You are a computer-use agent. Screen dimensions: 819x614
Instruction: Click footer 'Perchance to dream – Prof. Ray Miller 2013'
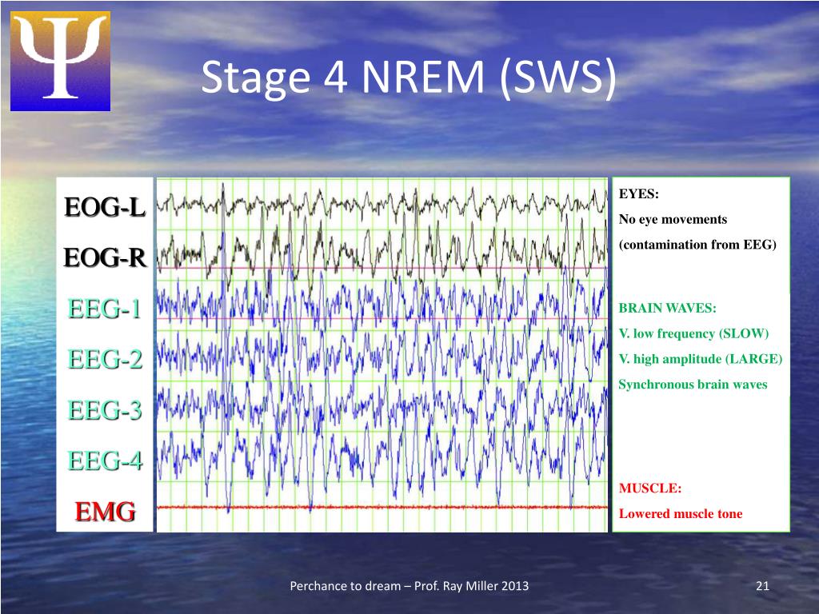coord(409,586)
